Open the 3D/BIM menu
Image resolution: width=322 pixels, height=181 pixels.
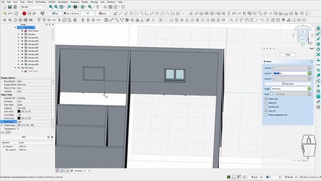click(x=52, y=2)
